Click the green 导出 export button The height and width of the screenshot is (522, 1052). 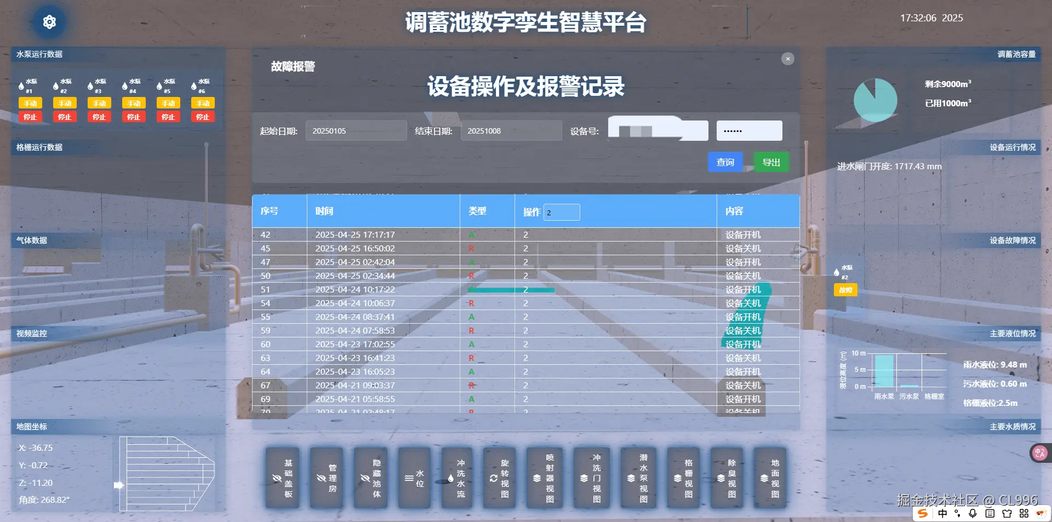(771, 162)
